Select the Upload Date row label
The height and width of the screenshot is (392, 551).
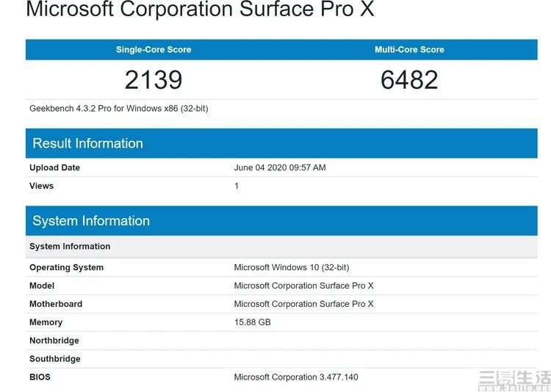coord(55,167)
